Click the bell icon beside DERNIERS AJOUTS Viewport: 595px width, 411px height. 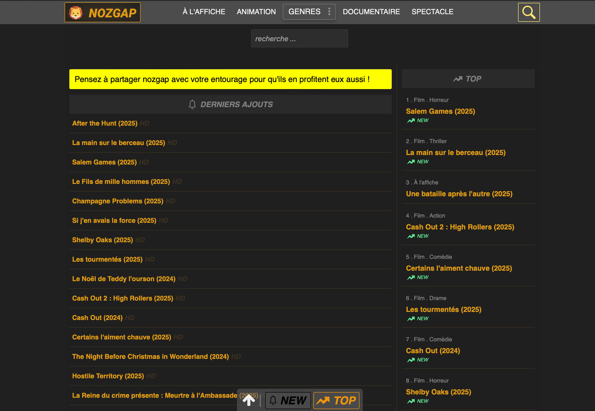pos(192,104)
